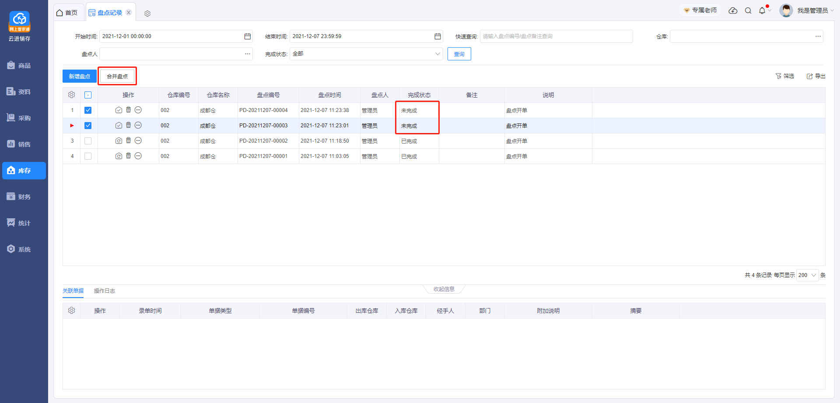
Task: Close the 盘点记录 tab
Action: [x=129, y=12]
